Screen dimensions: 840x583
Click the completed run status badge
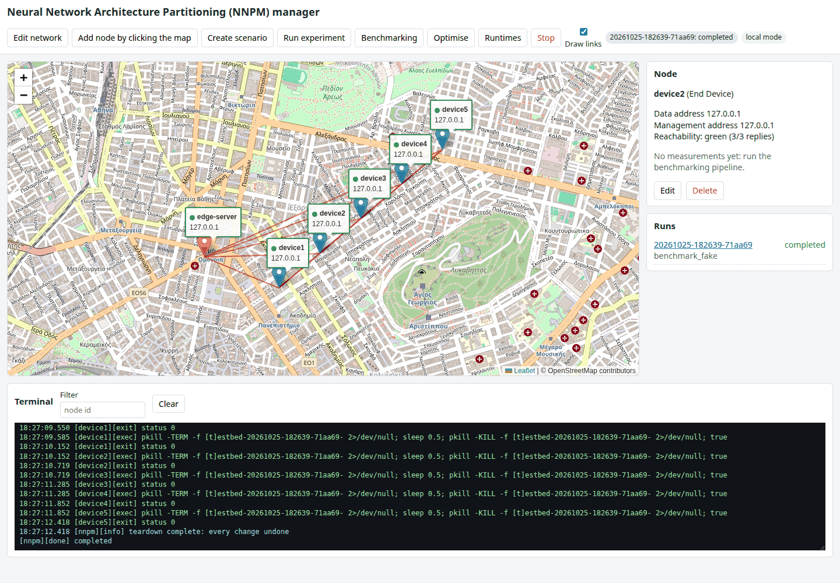click(x=671, y=37)
